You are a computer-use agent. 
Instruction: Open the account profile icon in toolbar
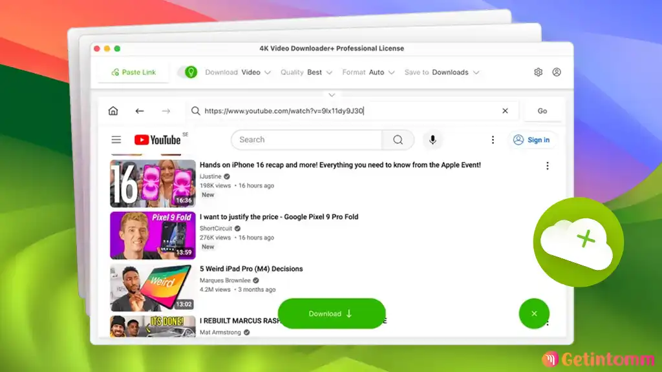pos(557,72)
